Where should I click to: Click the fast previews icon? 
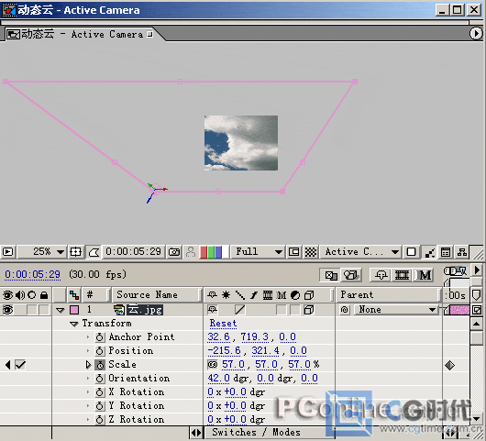(429, 252)
